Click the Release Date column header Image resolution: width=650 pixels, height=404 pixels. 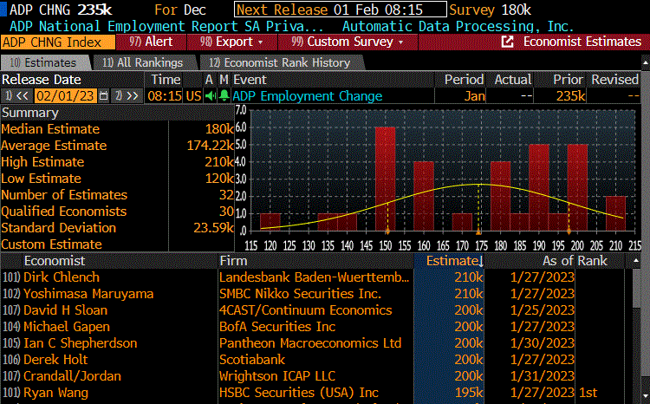tap(42, 80)
